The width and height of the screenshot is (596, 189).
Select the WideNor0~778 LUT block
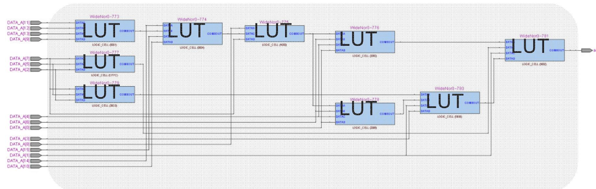click(x=365, y=114)
